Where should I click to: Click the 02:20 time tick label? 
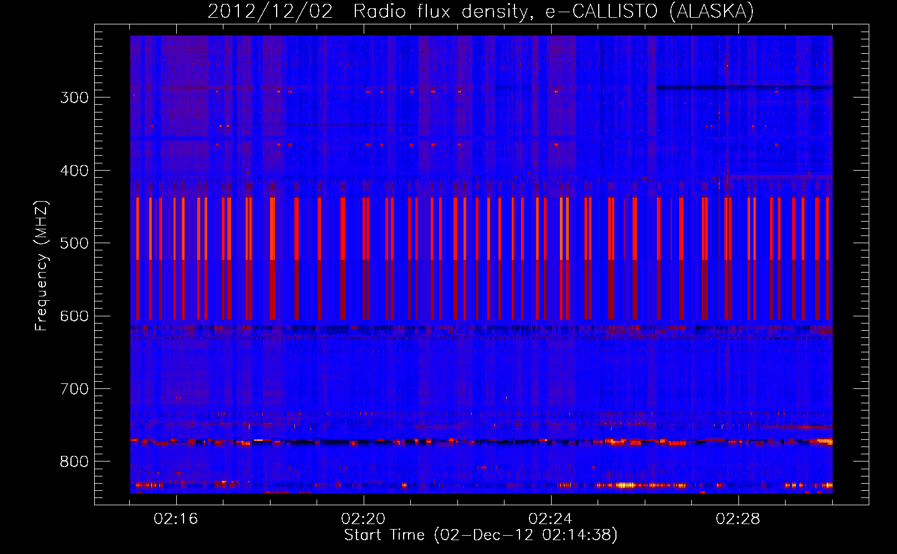tap(363, 519)
